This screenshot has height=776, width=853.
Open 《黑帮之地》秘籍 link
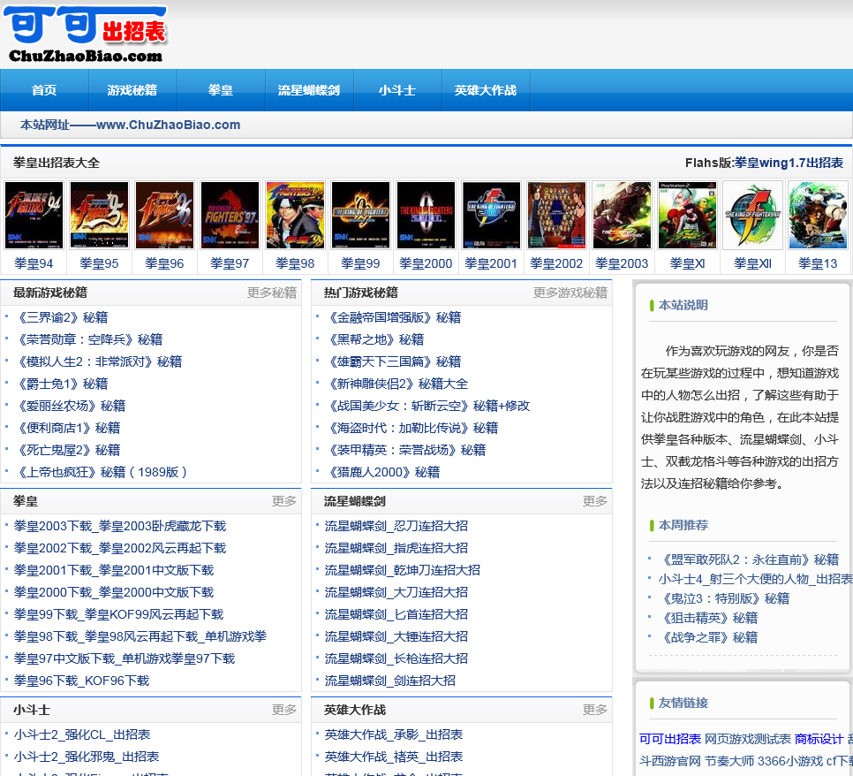click(x=374, y=339)
